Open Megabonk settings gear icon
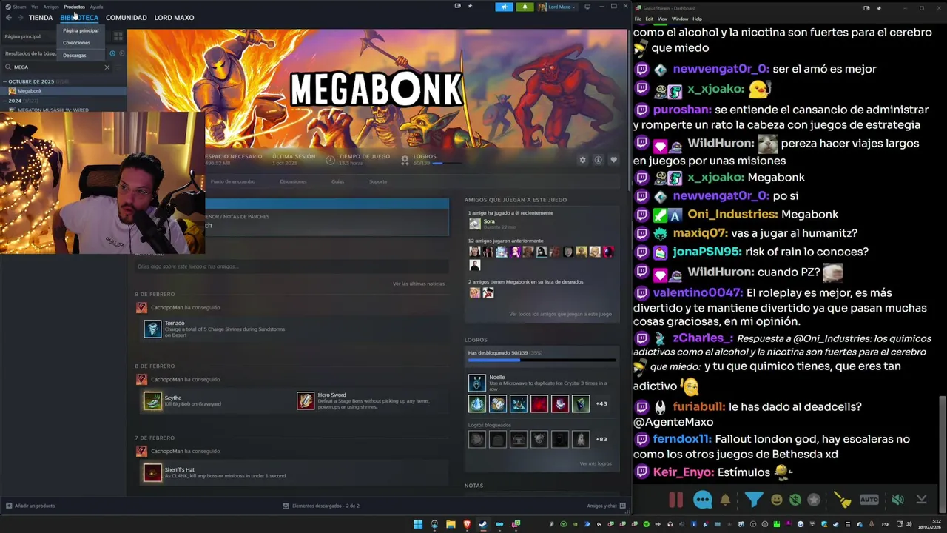The height and width of the screenshot is (533, 947). tap(582, 160)
